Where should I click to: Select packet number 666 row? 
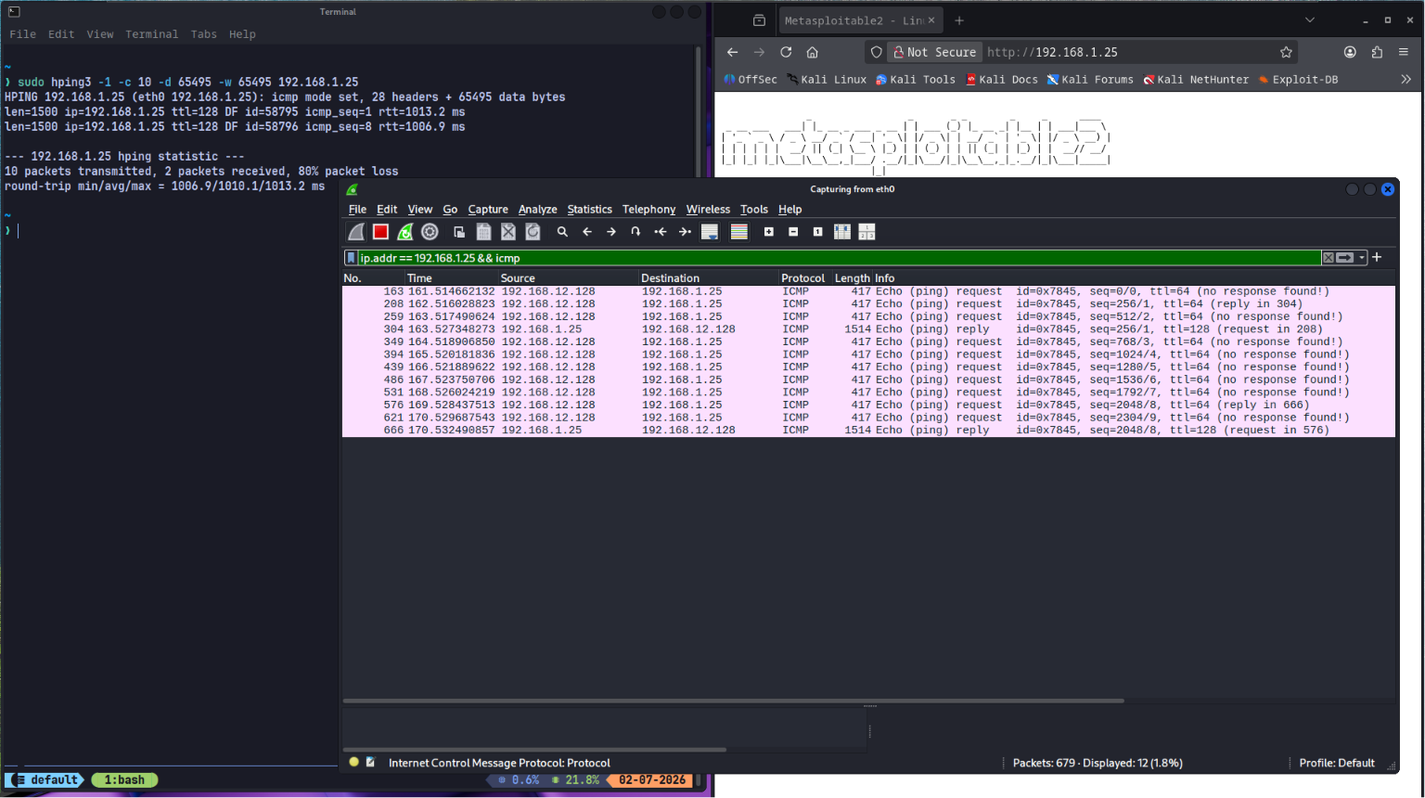[868, 431]
